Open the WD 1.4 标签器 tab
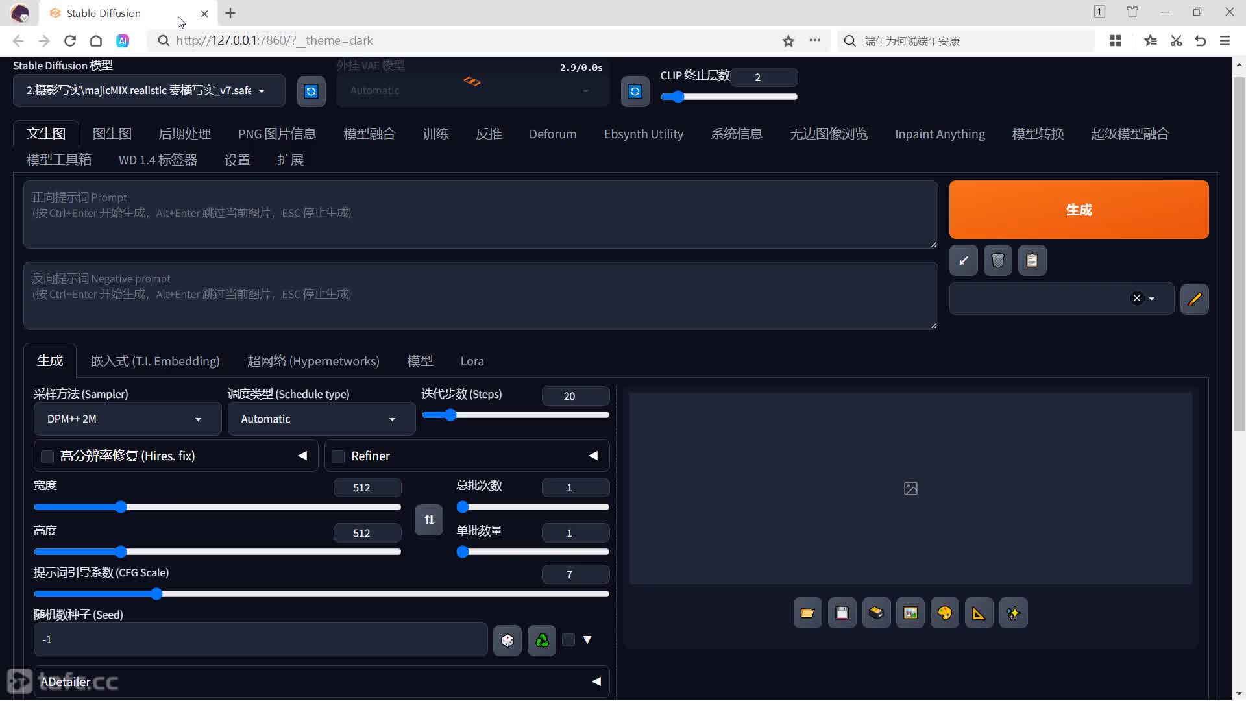This screenshot has width=1246, height=701. pos(158,160)
